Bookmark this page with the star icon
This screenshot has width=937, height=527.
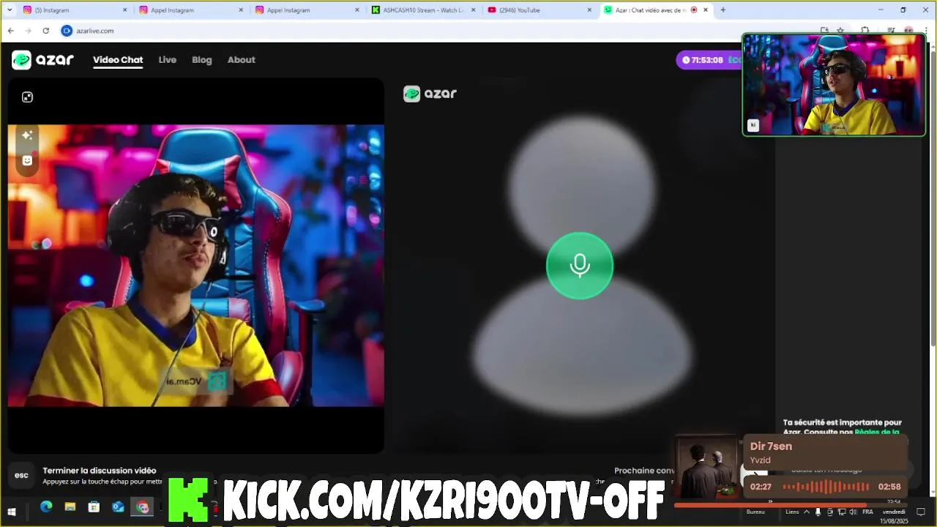point(840,31)
